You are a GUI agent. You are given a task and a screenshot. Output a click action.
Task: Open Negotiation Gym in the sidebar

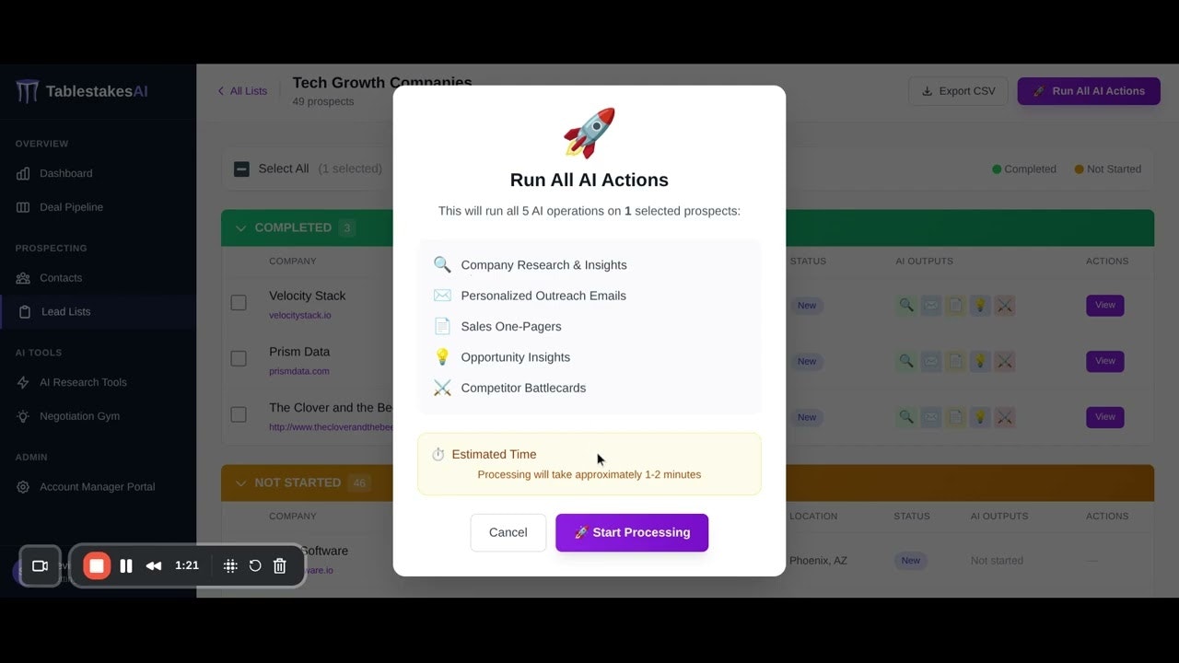[x=79, y=416]
